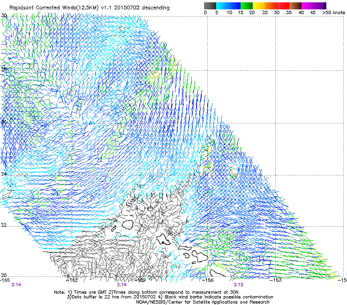Click the legend tick label "45"
This screenshot has width=347, height=305.
click(313, 13)
